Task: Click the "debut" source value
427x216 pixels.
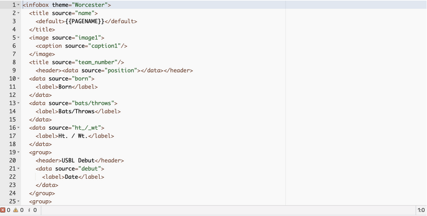Action: tap(89, 169)
